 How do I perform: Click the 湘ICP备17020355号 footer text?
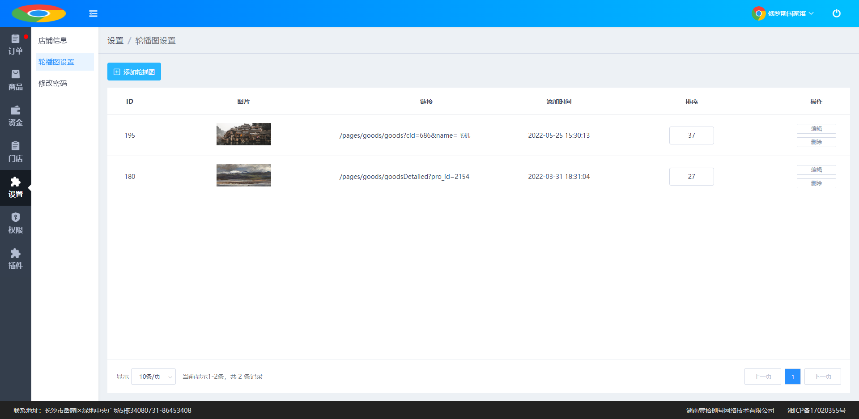(x=816, y=411)
